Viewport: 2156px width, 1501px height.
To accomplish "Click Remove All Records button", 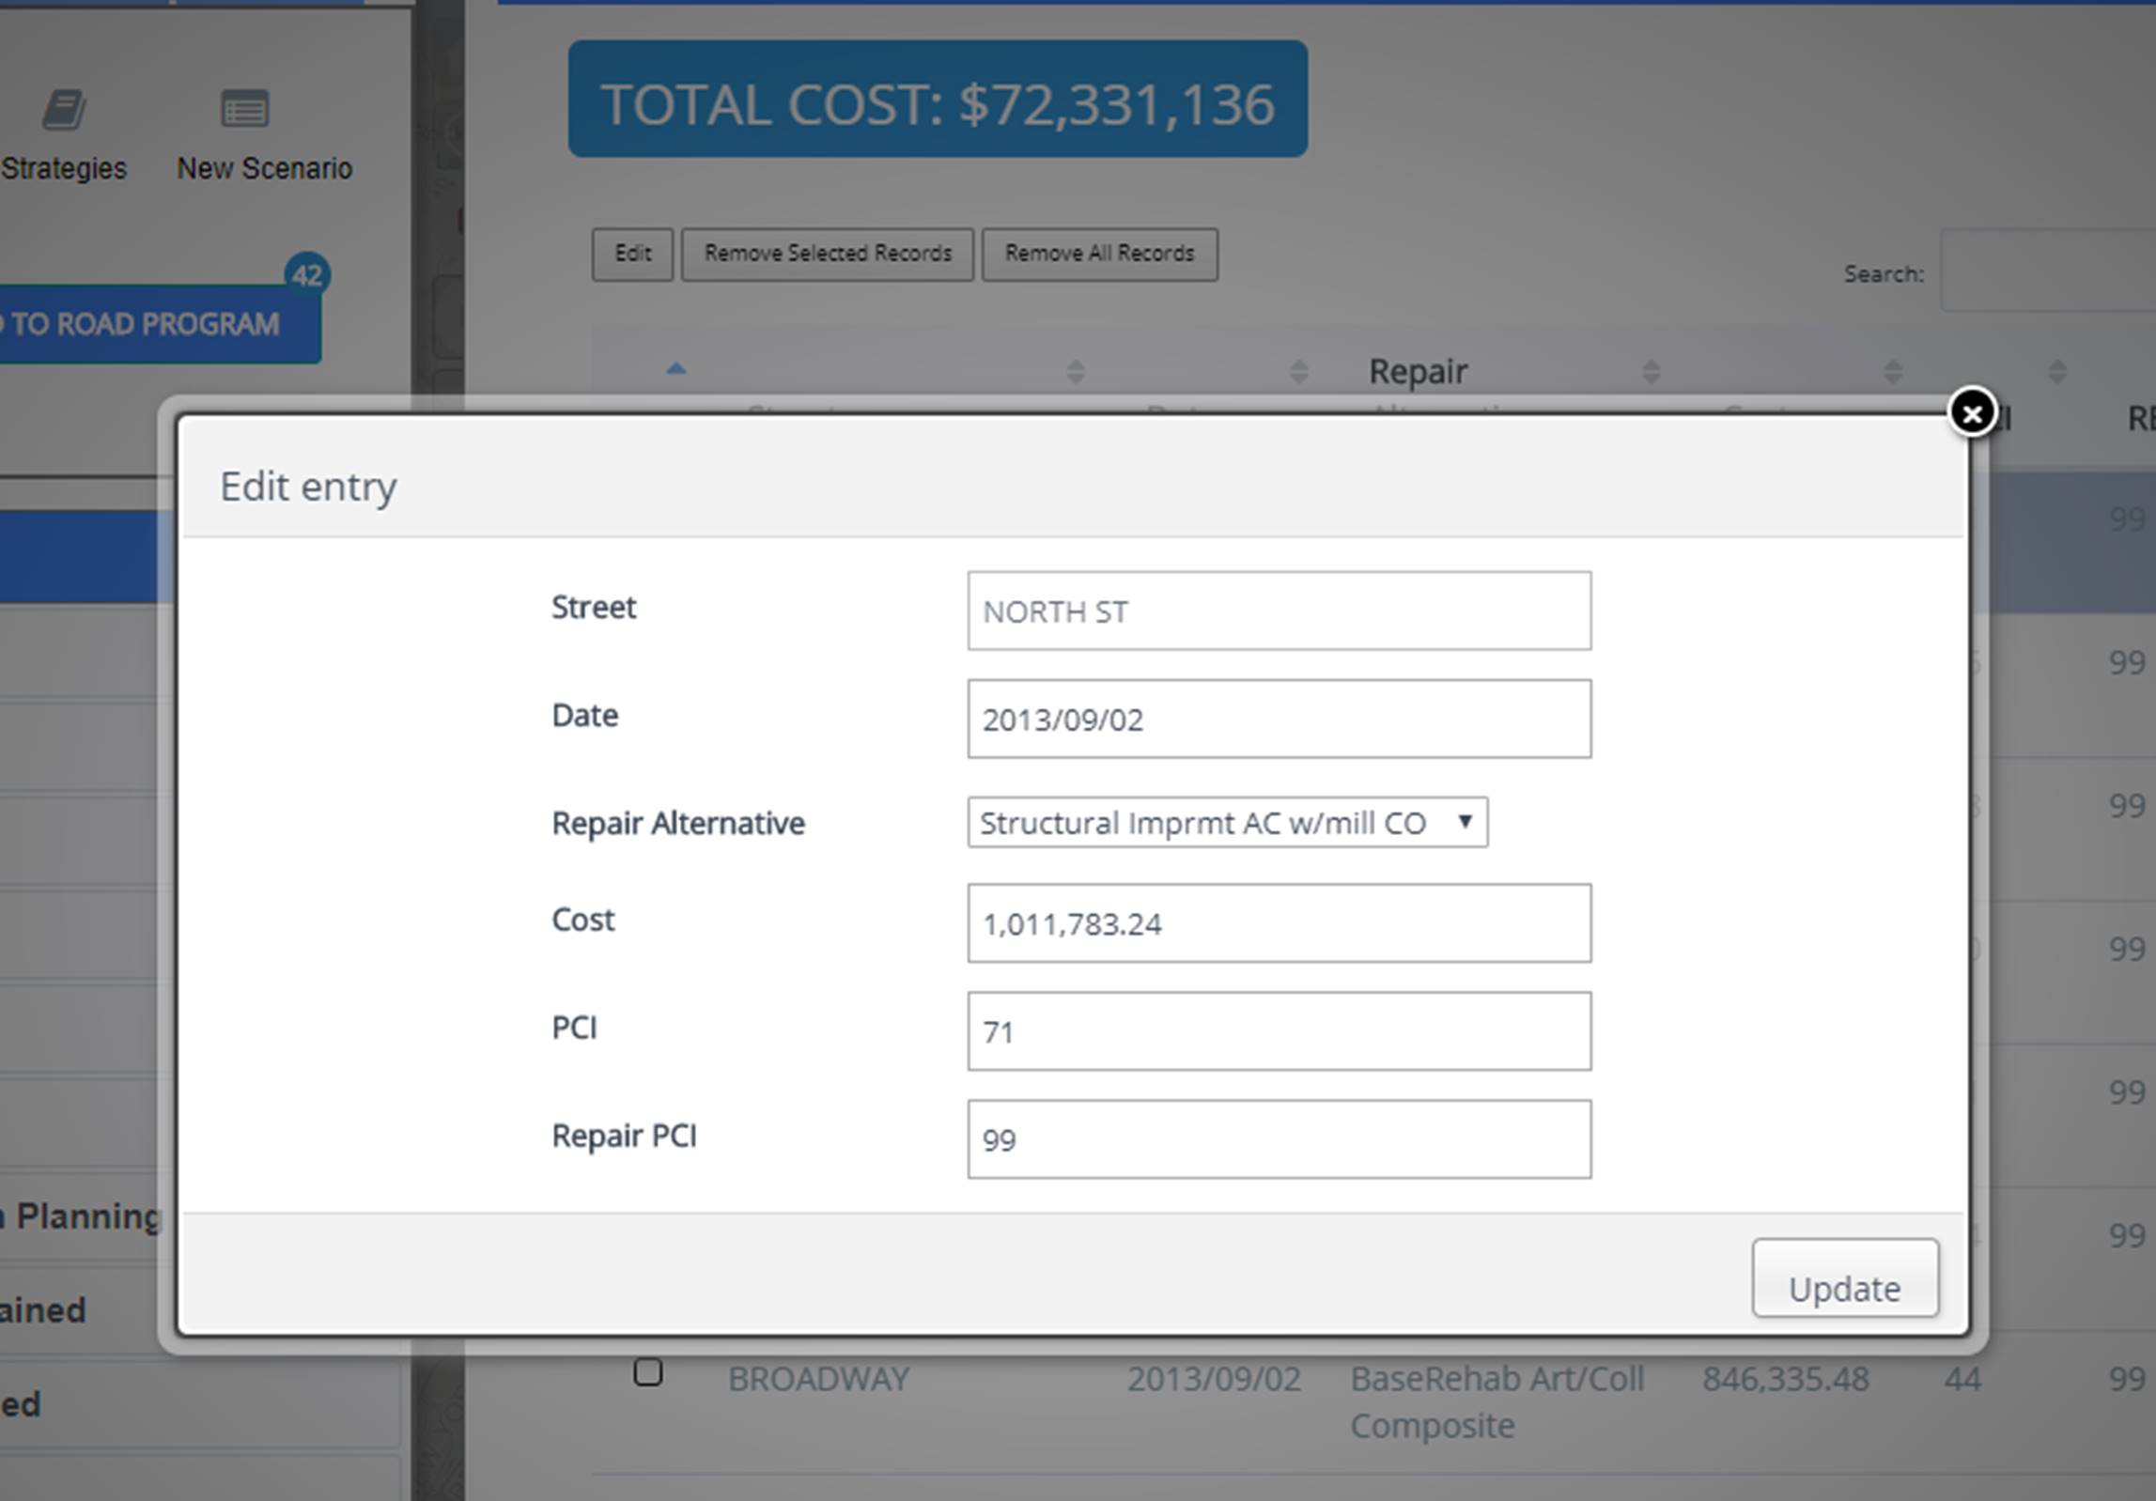I will pyautogui.click(x=1099, y=254).
